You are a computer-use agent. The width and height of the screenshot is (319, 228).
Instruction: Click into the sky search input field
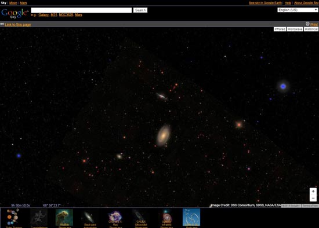pyautogui.click(x=81, y=10)
